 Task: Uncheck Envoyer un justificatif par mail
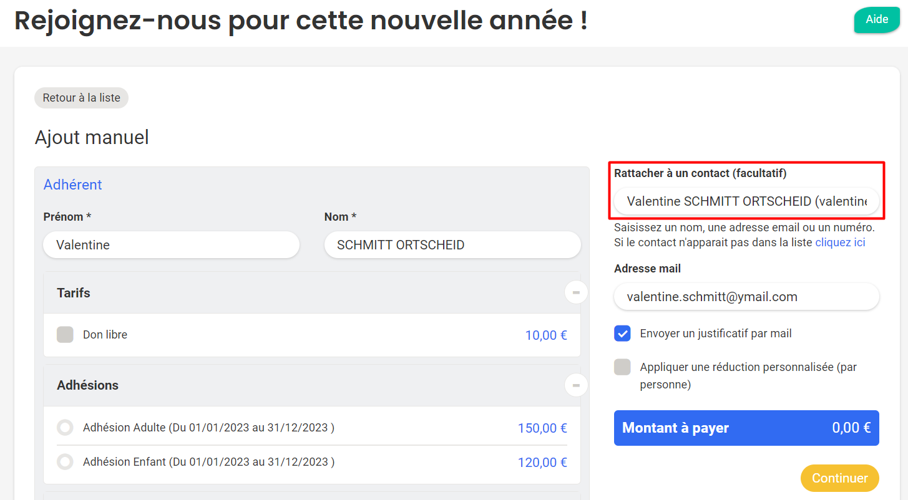pyautogui.click(x=622, y=334)
